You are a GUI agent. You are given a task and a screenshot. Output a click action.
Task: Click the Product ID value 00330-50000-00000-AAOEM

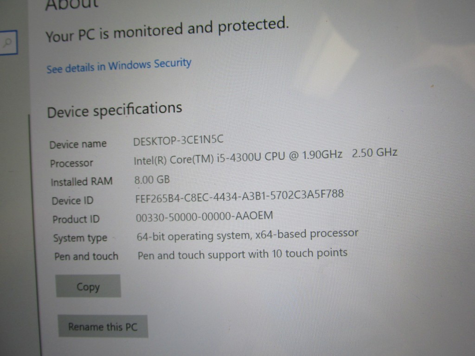pyautogui.click(x=205, y=216)
